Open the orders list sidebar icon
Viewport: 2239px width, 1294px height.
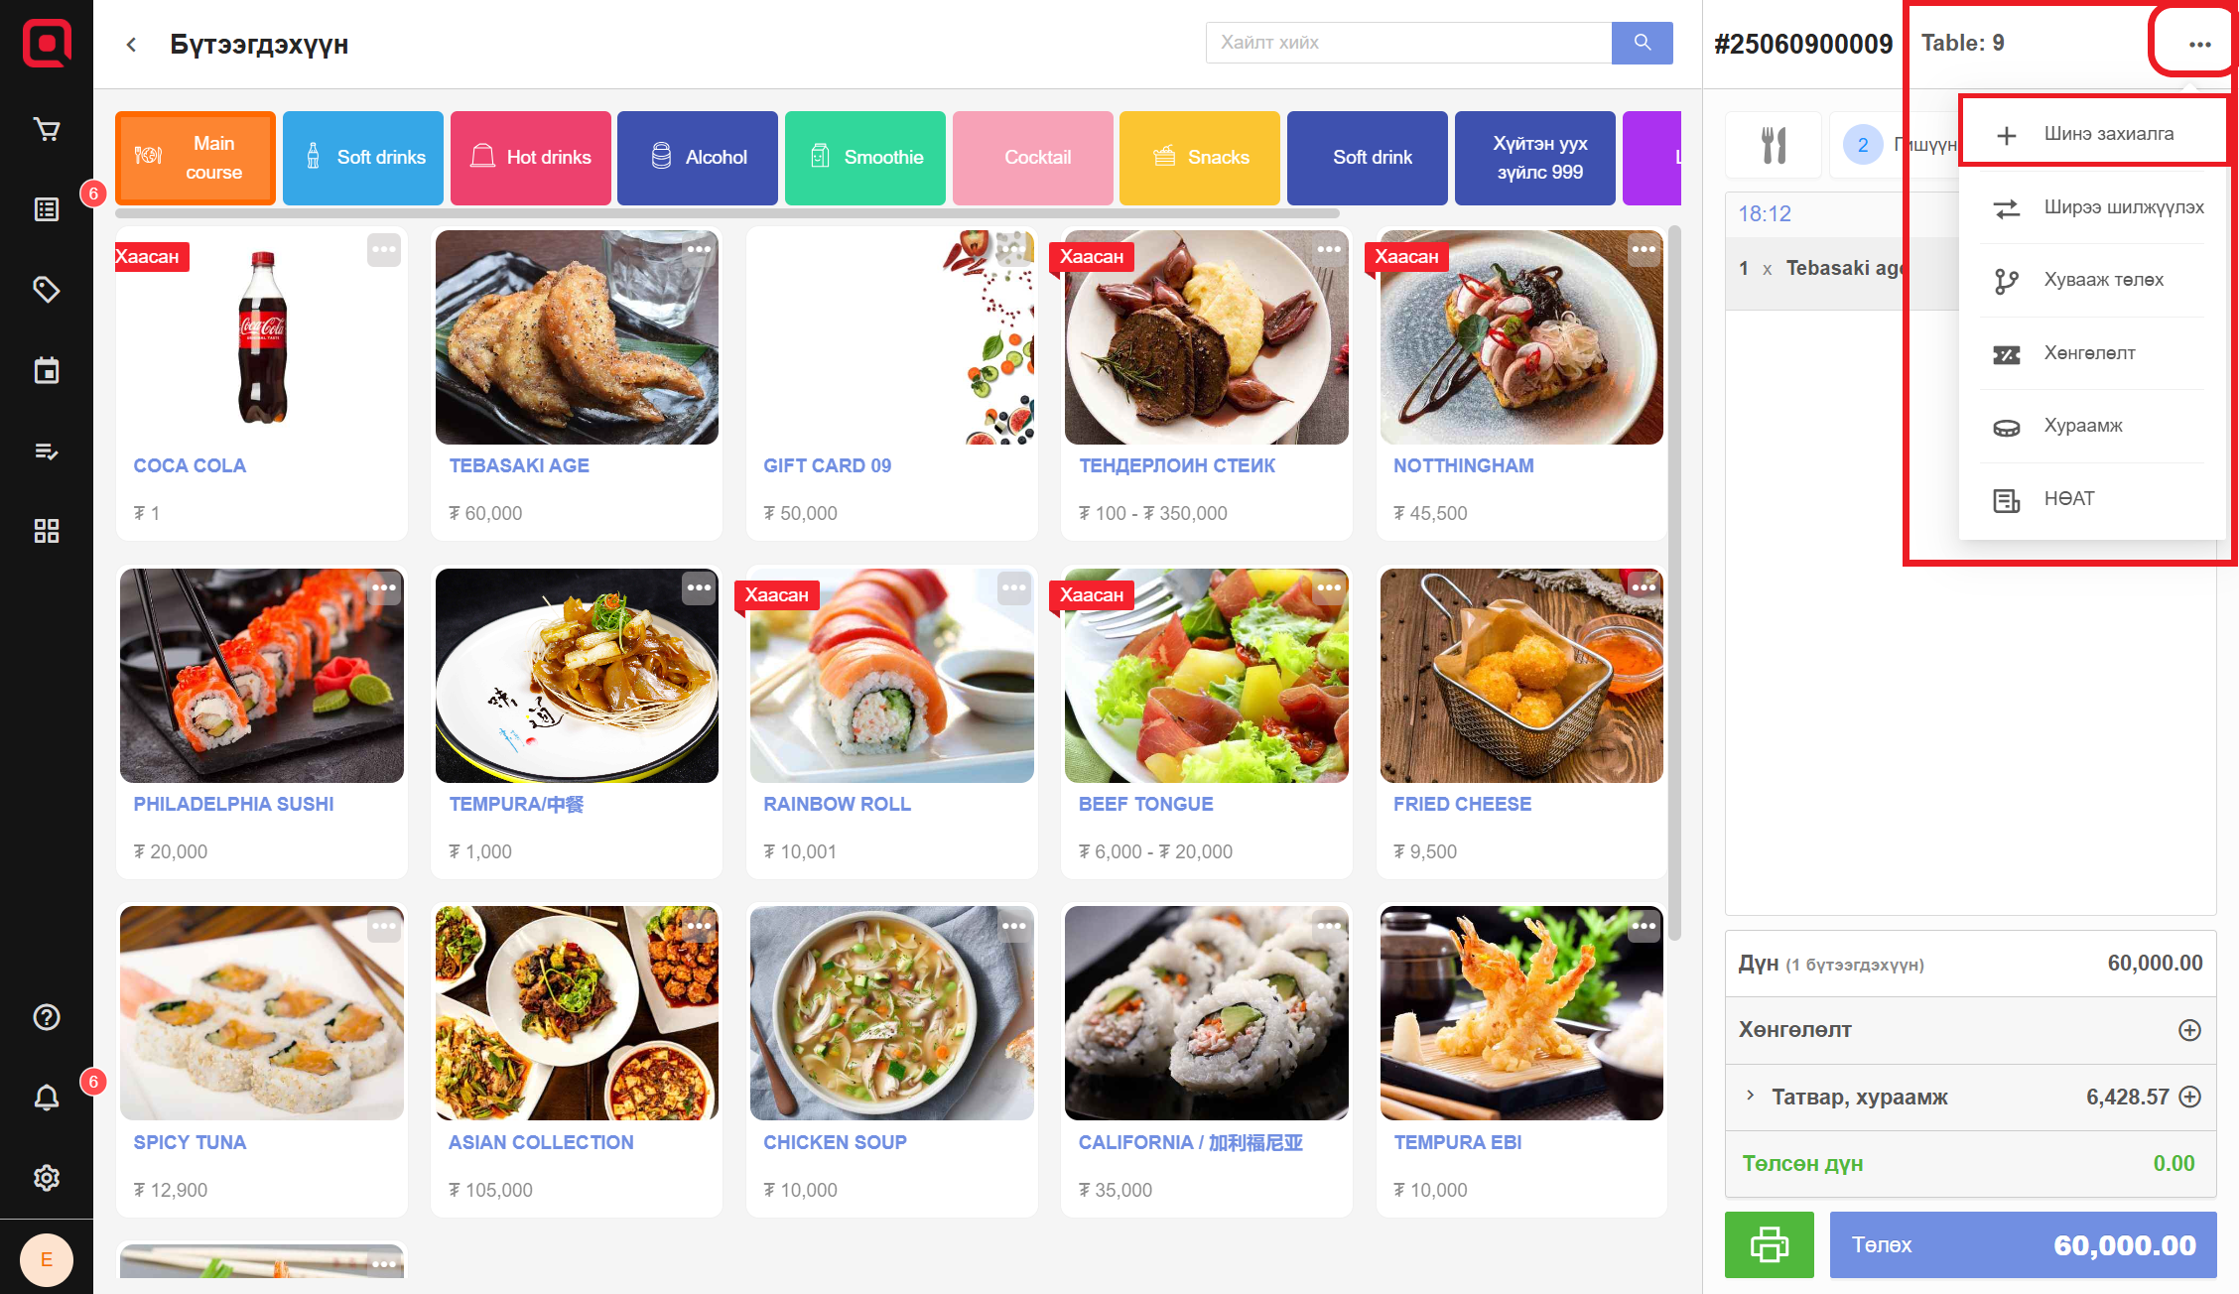tap(47, 209)
